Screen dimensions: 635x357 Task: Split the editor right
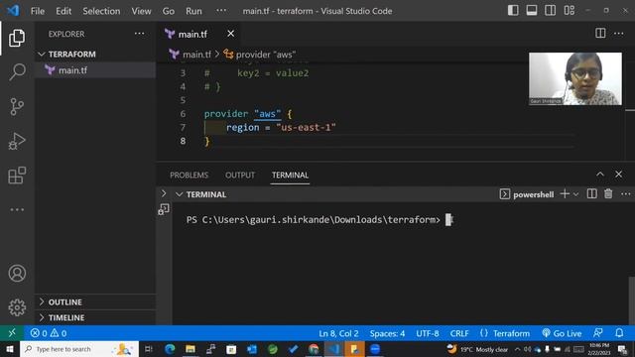[600, 33]
